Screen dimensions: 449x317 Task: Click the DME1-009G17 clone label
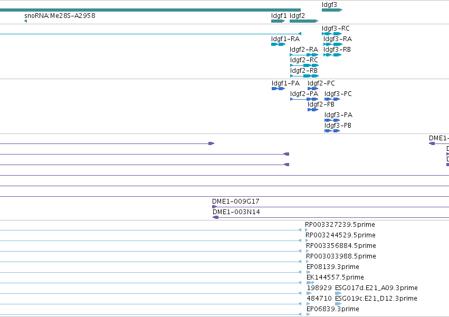pyautogui.click(x=236, y=201)
